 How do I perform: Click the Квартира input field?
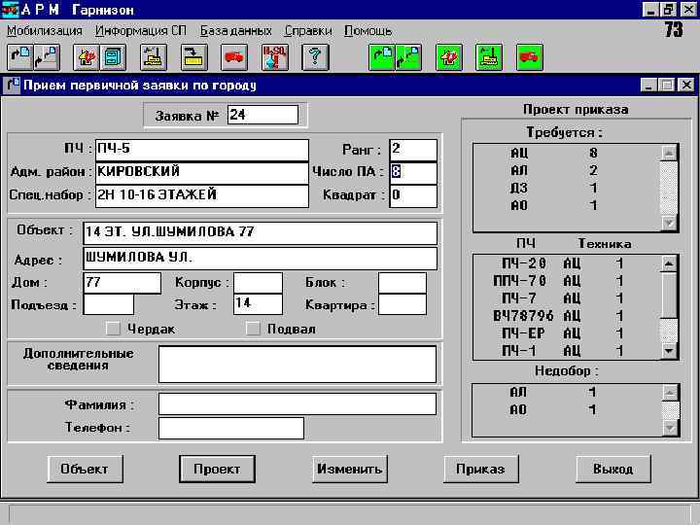click(x=402, y=304)
